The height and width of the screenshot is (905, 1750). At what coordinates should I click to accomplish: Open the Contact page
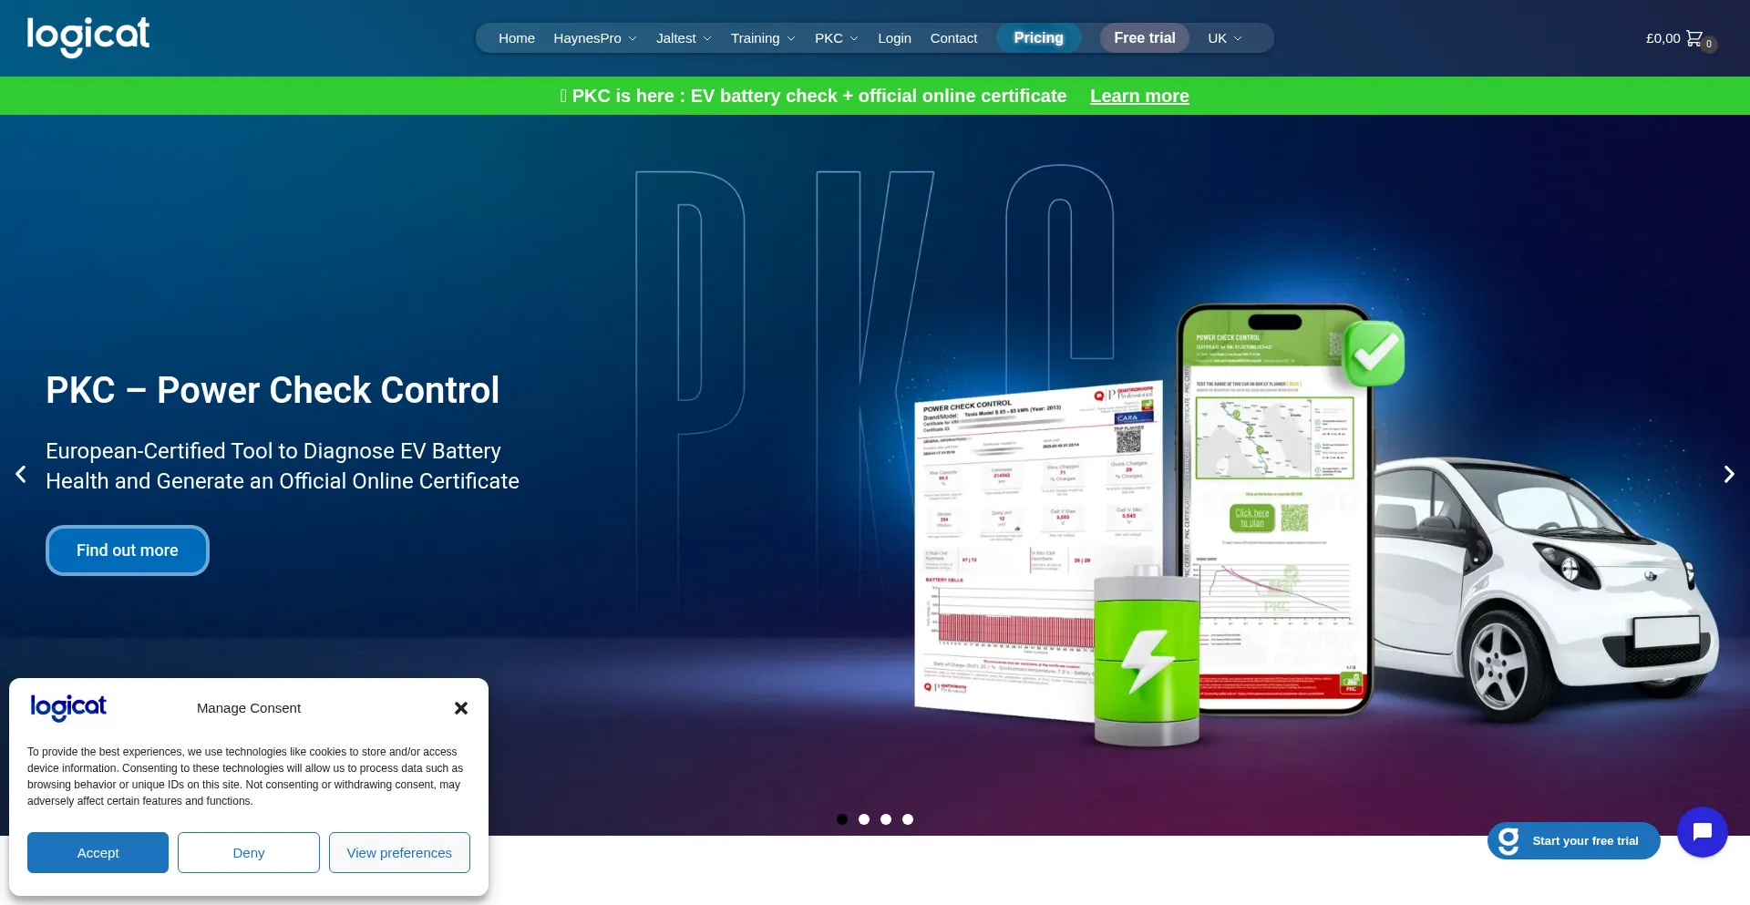953,38
